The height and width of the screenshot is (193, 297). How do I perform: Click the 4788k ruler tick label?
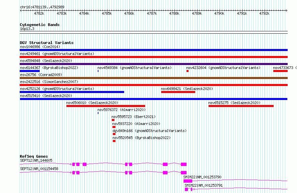[x=174, y=13]
